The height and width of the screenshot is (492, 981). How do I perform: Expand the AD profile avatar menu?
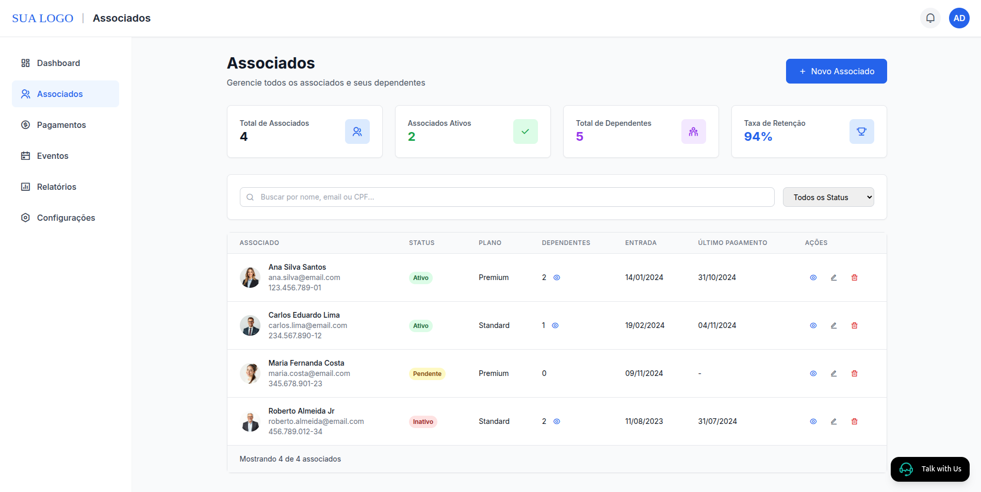pos(959,18)
